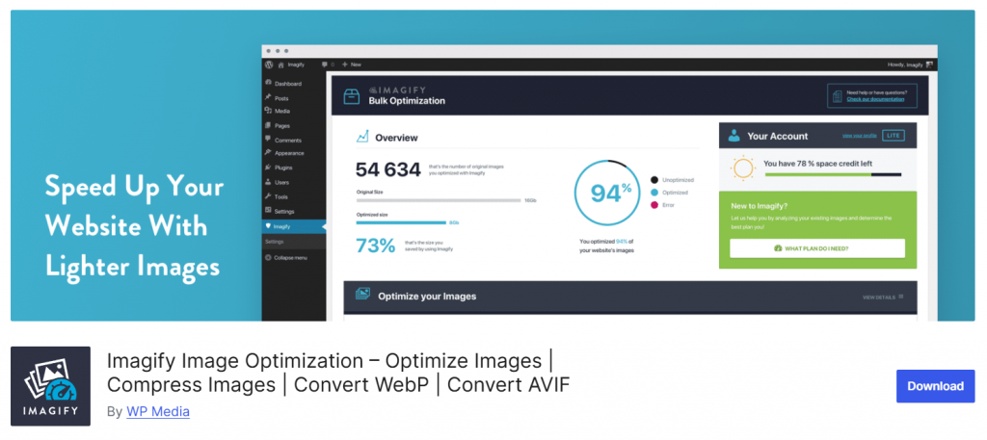Click the LITE plan badge
Image resolution: width=987 pixels, height=440 pixels.
coord(892,135)
